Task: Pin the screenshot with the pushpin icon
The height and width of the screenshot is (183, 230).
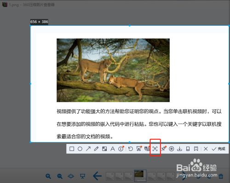Action: (164, 149)
